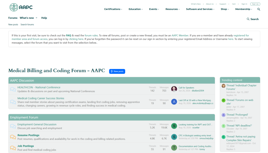Open the AAPC Member link
This screenshot has width=268, height=153.
coord(180,35)
